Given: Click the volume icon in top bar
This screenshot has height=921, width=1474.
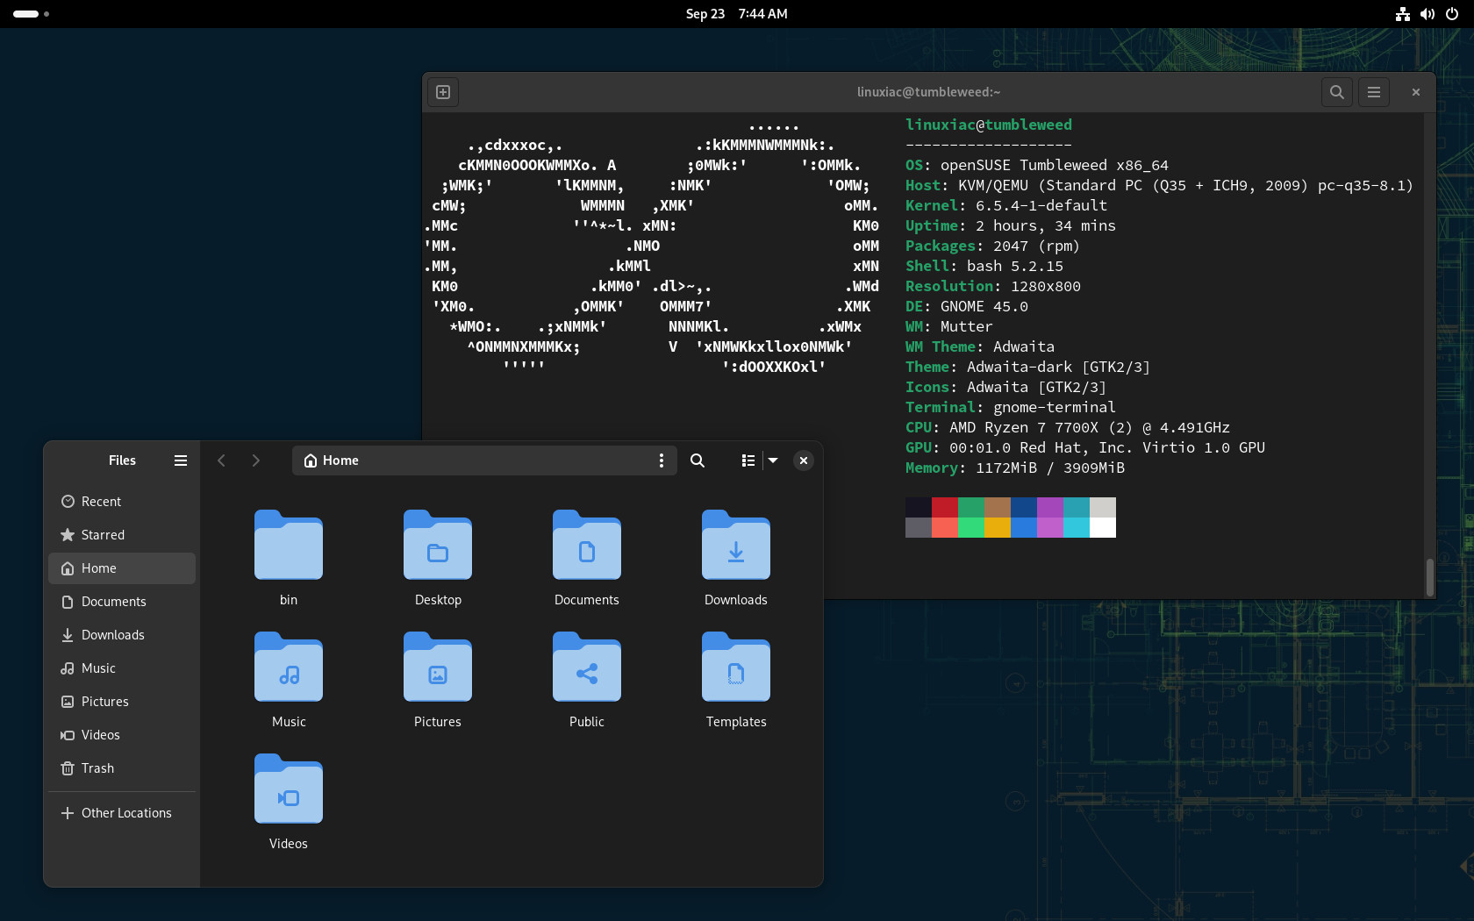Looking at the screenshot, I should pos(1427,14).
